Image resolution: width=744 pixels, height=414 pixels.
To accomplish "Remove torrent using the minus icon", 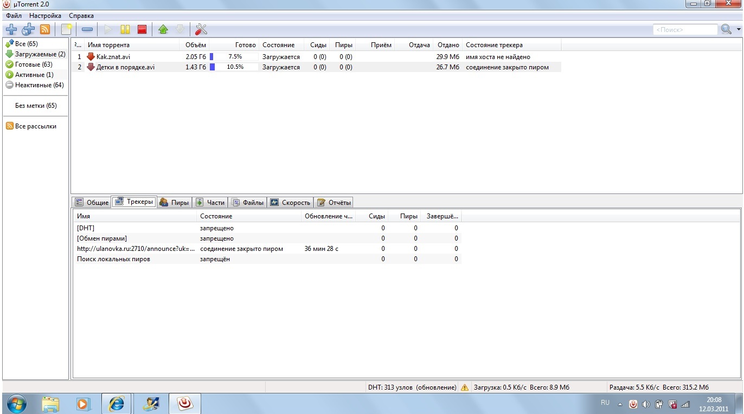I will point(87,29).
